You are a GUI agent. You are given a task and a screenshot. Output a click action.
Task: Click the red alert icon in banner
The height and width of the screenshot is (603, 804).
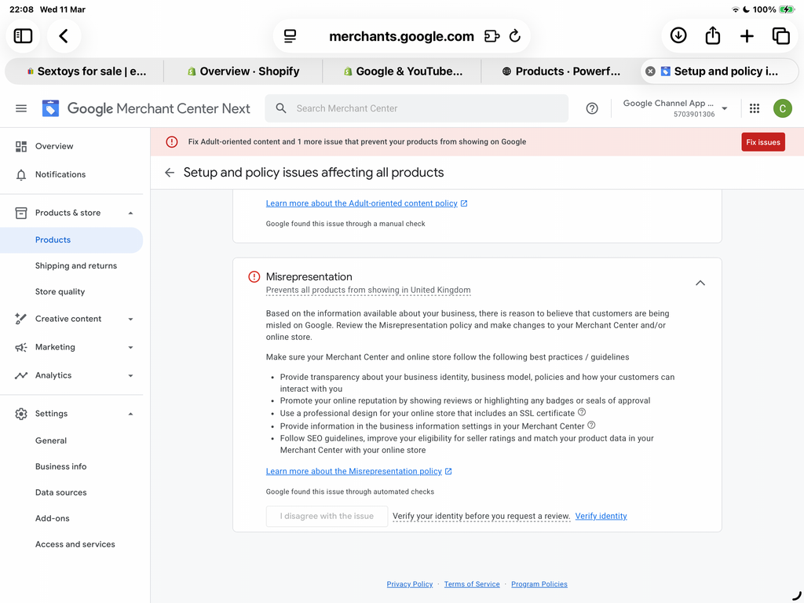pos(172,142)
